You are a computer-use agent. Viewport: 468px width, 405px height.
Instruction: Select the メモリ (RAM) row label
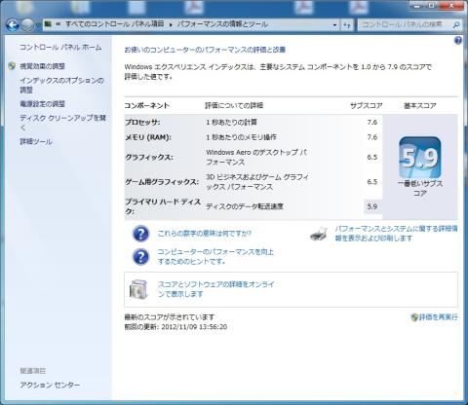click(x=148, y=137)
